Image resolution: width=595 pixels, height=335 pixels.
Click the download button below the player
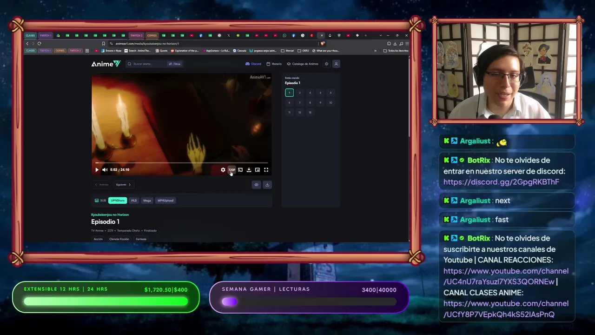267,185
